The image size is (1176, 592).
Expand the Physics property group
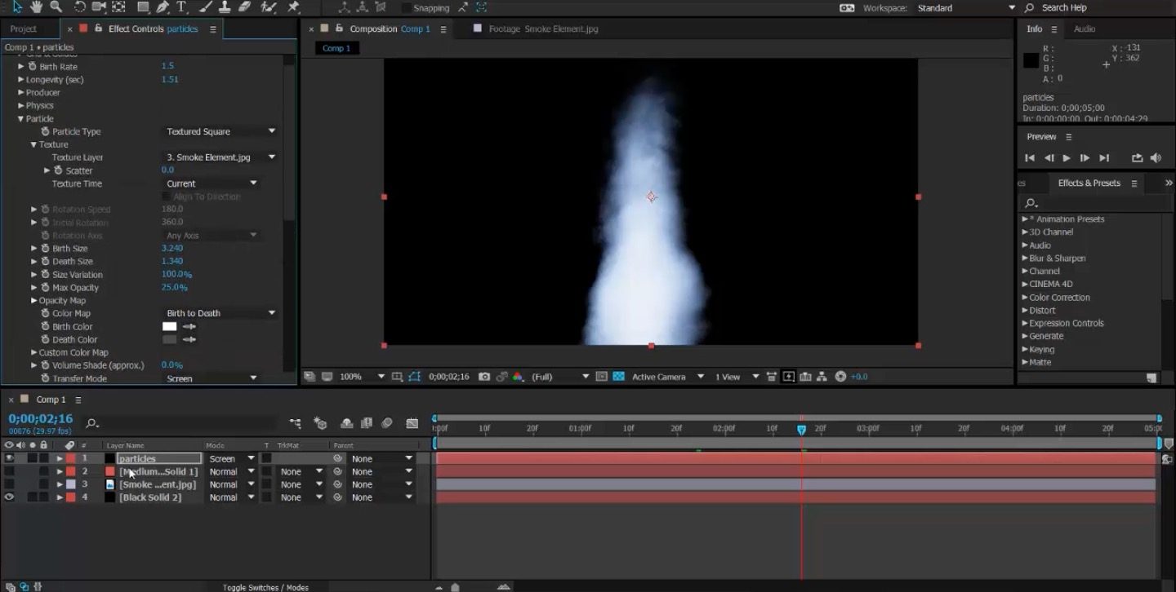[x=21, y=105]
